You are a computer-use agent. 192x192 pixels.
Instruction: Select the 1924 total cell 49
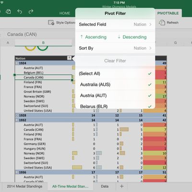[164, 63]
